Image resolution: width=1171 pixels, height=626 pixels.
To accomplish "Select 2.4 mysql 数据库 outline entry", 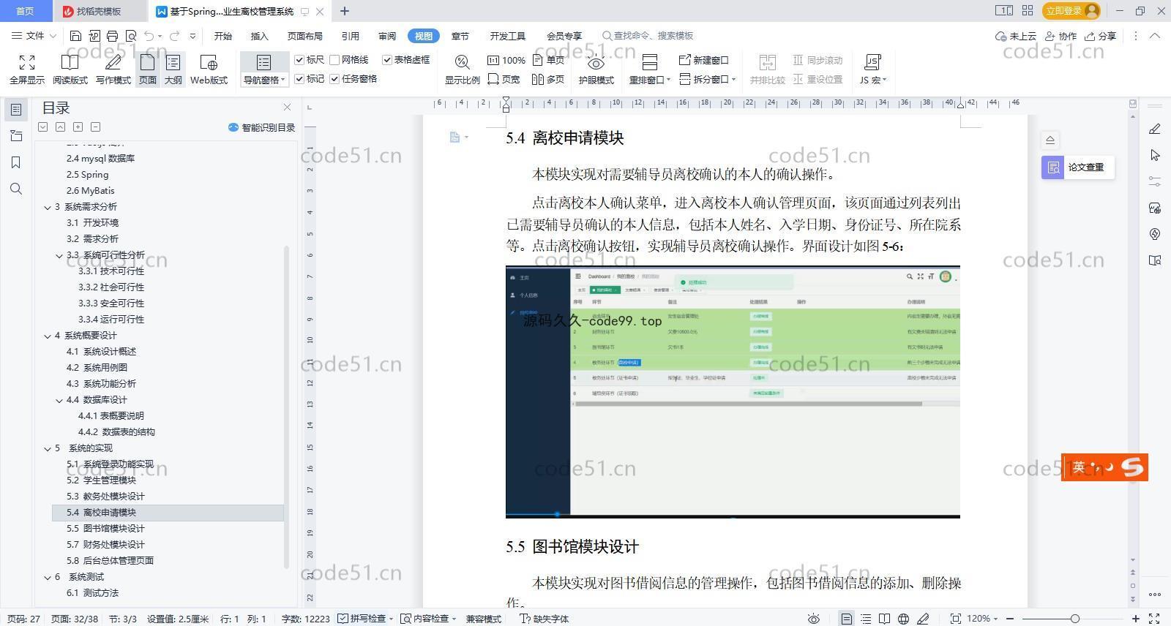I will 100,159.
